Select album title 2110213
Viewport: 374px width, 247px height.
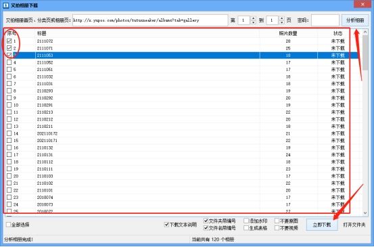pos(45,112)
